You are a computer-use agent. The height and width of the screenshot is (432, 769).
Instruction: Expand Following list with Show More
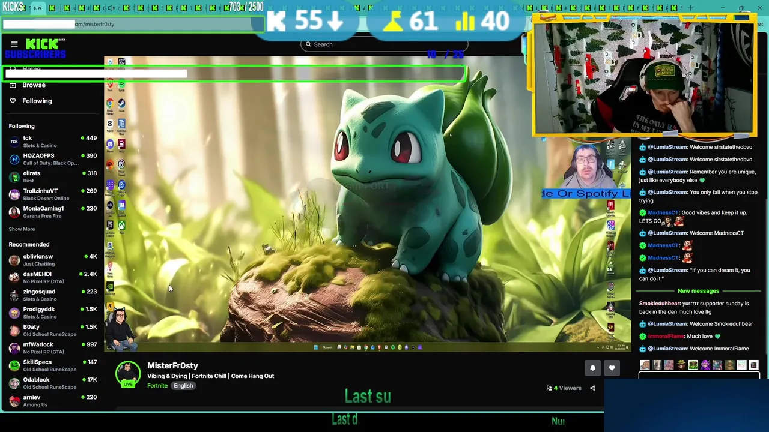(22, 229)
